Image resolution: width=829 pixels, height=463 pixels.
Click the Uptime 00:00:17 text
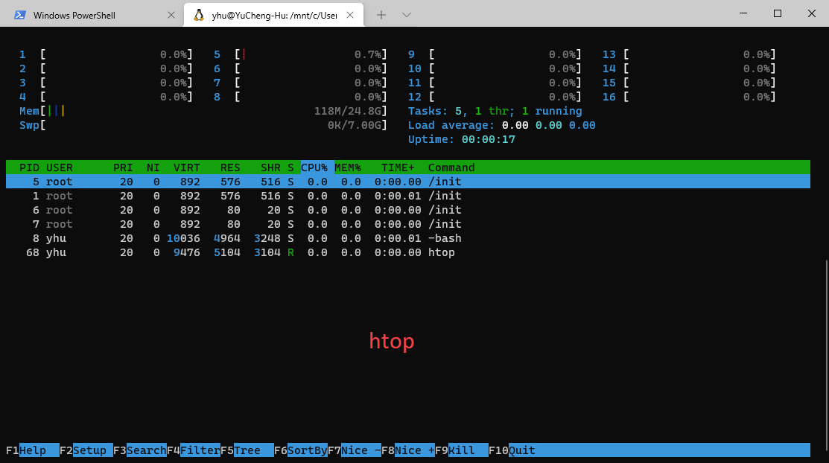(x=462, y=139)
